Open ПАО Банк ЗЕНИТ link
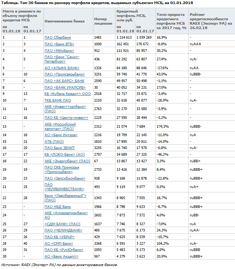The width and height of the screenshot is (235, 269). coord(59,148)
